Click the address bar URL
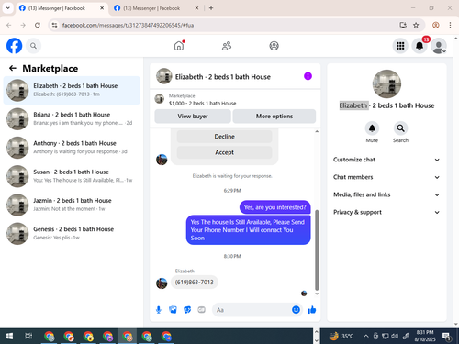 coord(128,25)
